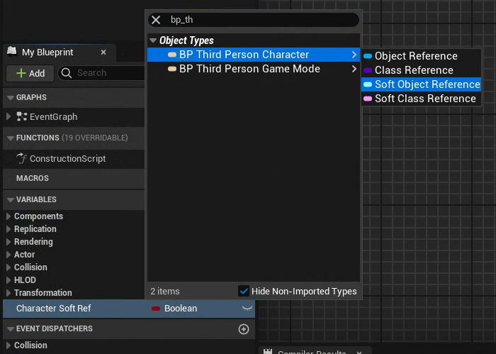The image size is (496, 354).
Task: Click the EventGraph graph icon
Action: coord(21,116)
